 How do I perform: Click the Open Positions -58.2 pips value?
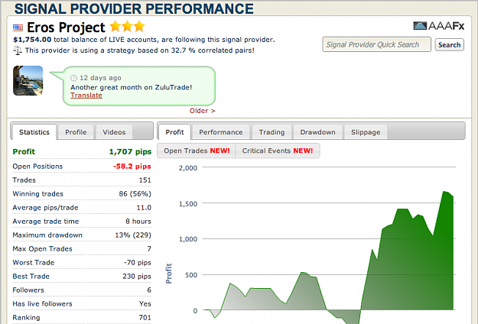[x=132, y=167]
